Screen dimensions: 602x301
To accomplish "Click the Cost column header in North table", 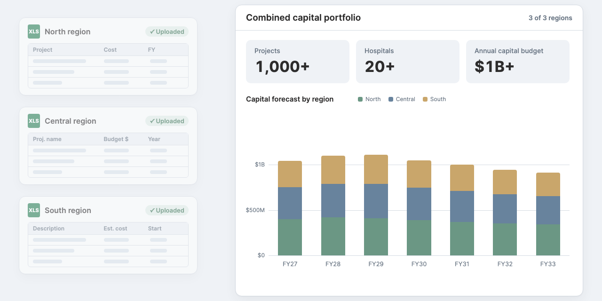I will pos(110,50).
